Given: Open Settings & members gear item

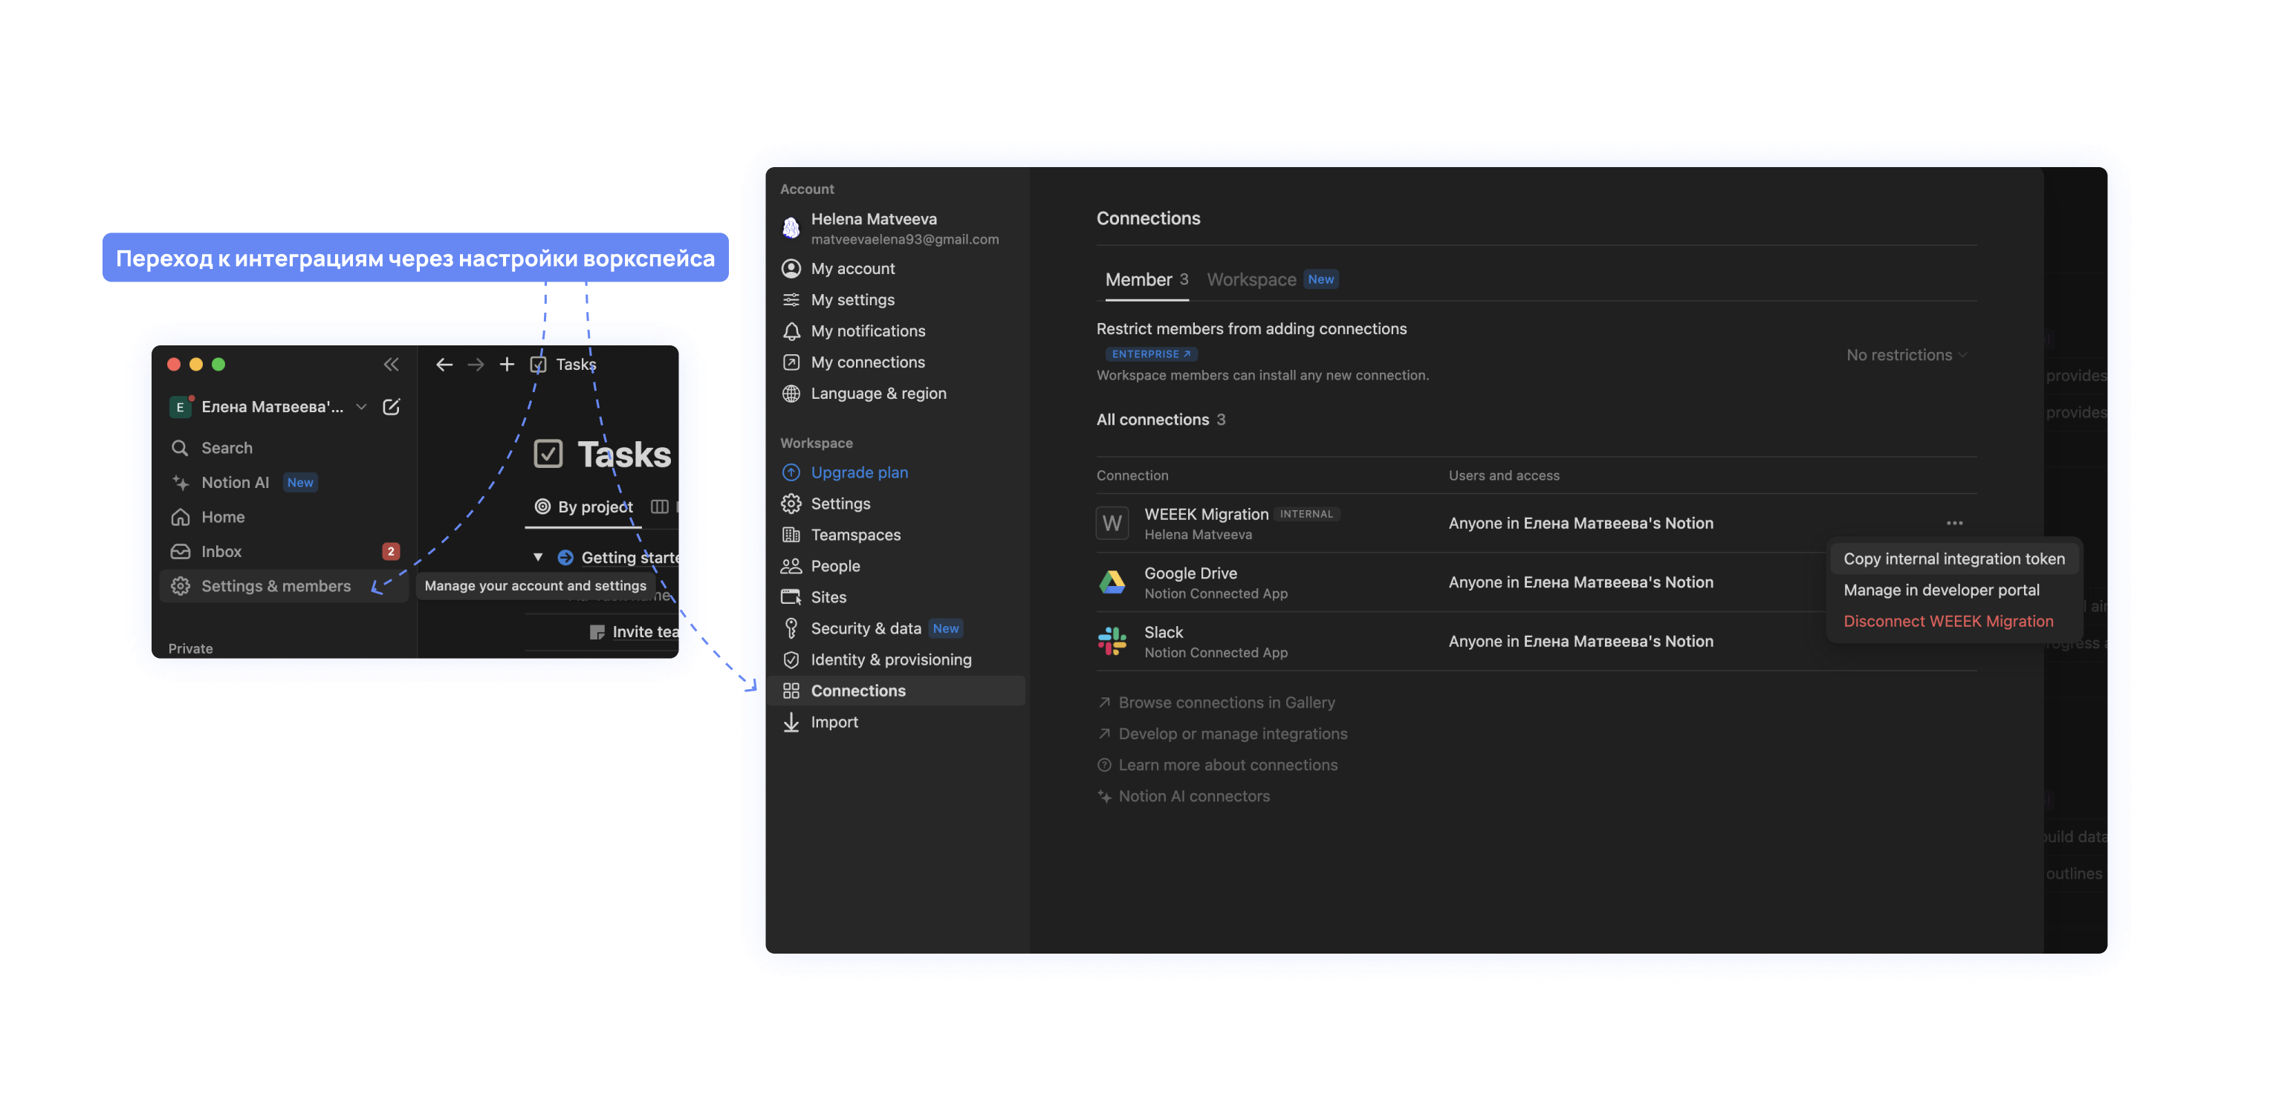Looking at the screenshot, I should (275, 586).
